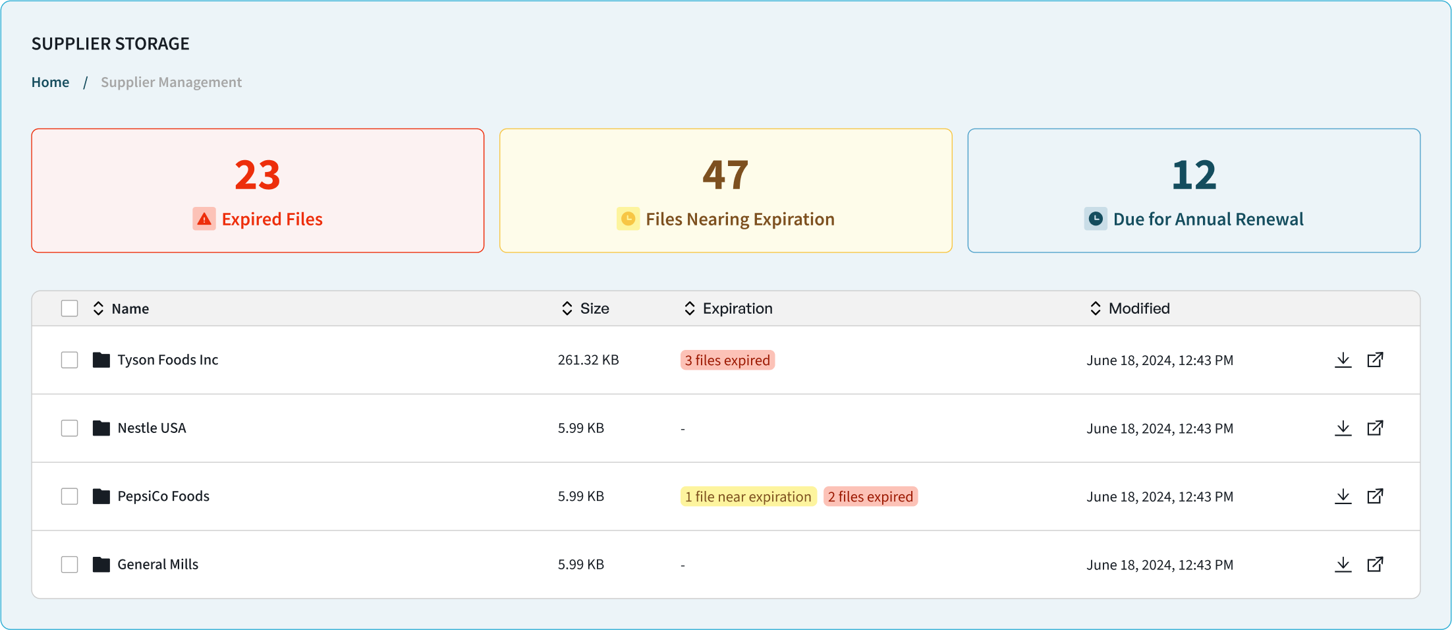
Task: Open Tyson Foods Inc in new window
Action: point(1375,360)
